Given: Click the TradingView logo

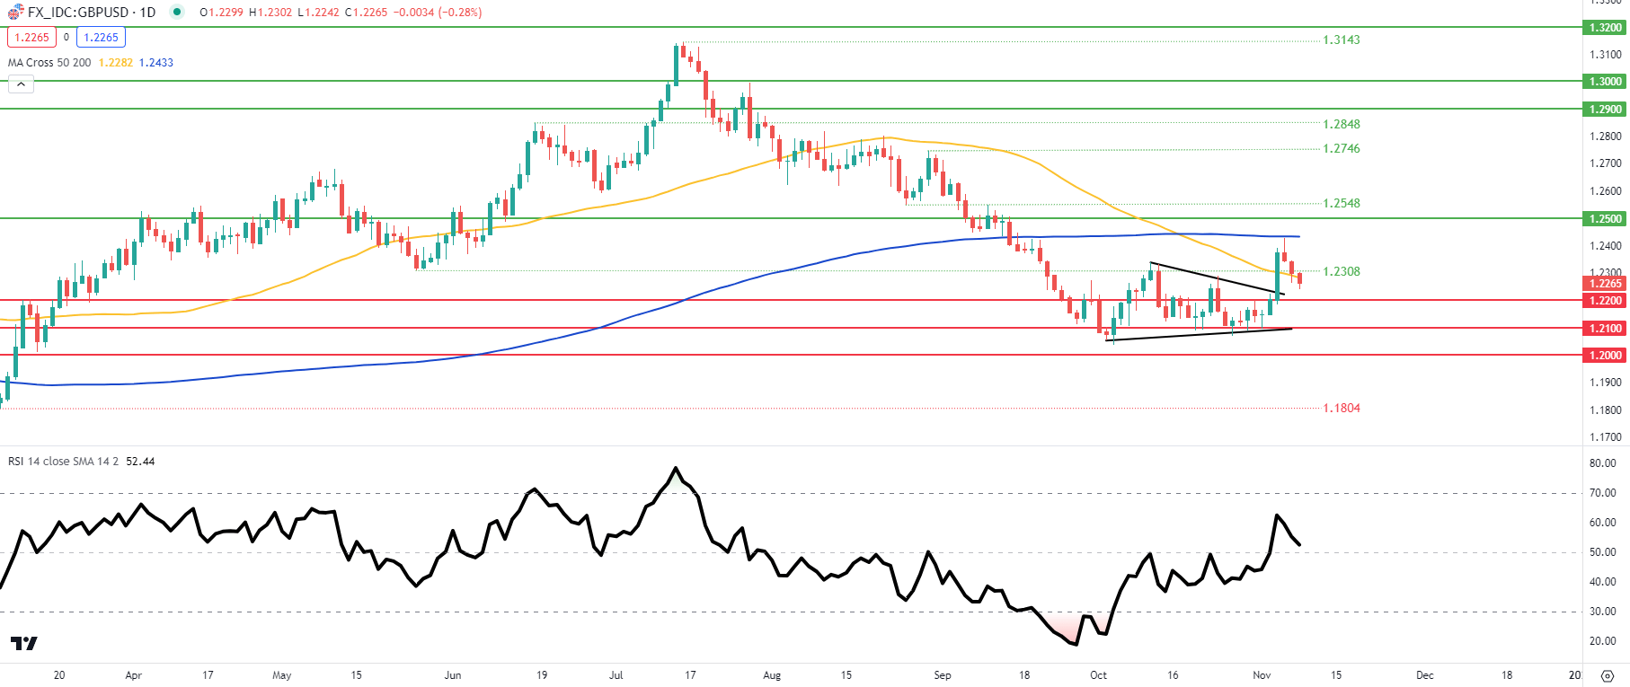Looking at the screenshot, I should click(x=24, y=643).
